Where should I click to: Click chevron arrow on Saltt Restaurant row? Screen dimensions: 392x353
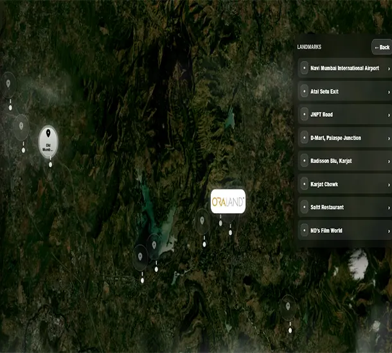click(389, 208)
